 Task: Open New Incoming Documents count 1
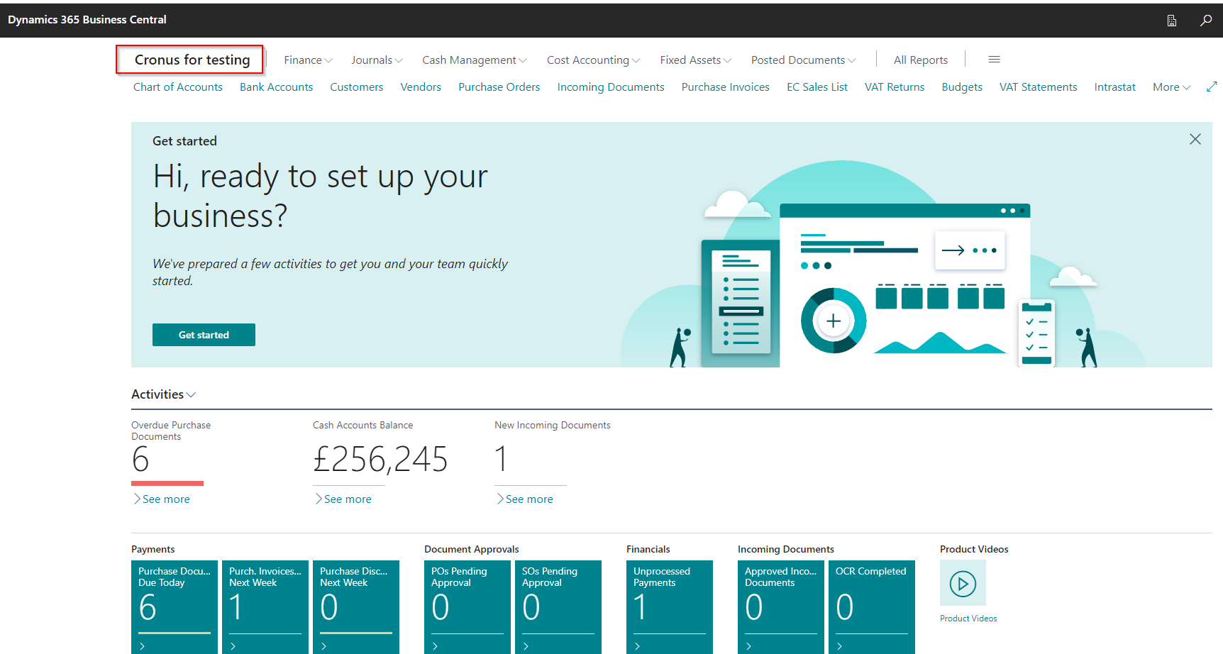coord(502,460)
